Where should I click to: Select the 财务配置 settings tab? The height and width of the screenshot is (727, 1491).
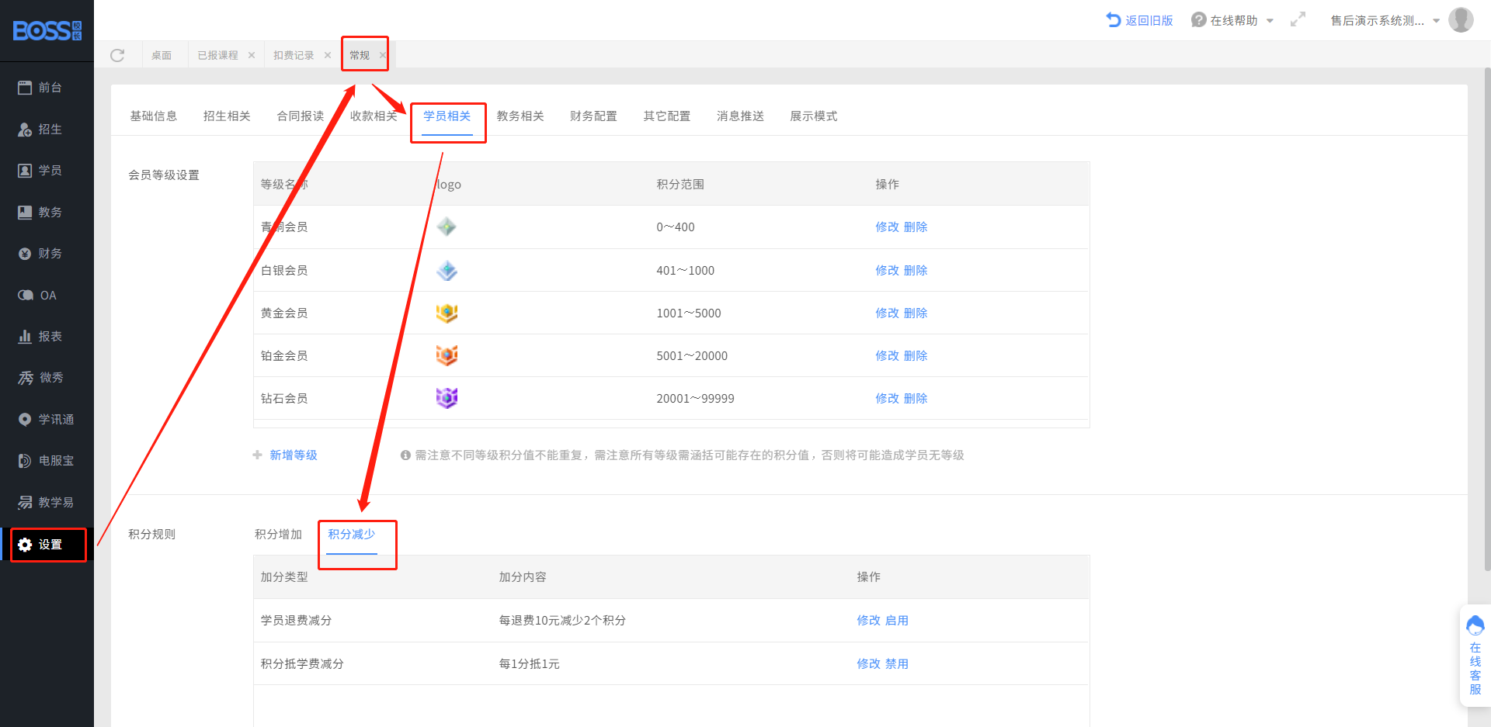593,116
